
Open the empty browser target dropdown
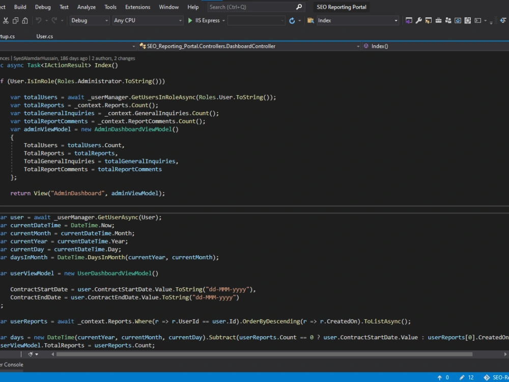coord(257,20)
